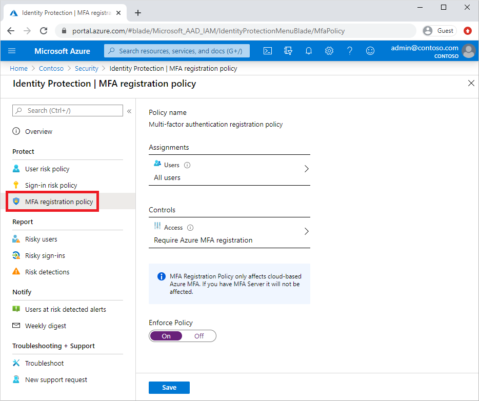Click the info icon next to Users

[187, 165]
